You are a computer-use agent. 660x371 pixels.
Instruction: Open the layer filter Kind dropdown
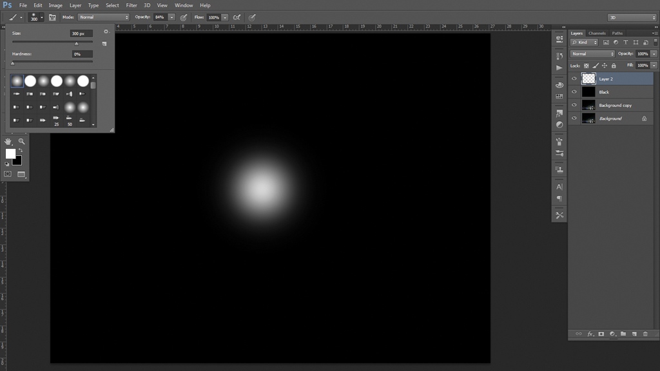(584, 43)
